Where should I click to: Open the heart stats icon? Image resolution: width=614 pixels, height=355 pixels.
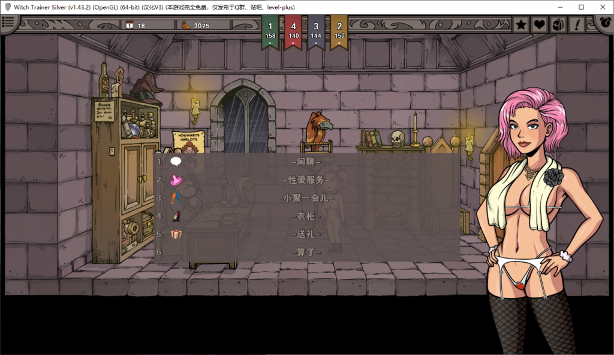(x=540, y=25)
